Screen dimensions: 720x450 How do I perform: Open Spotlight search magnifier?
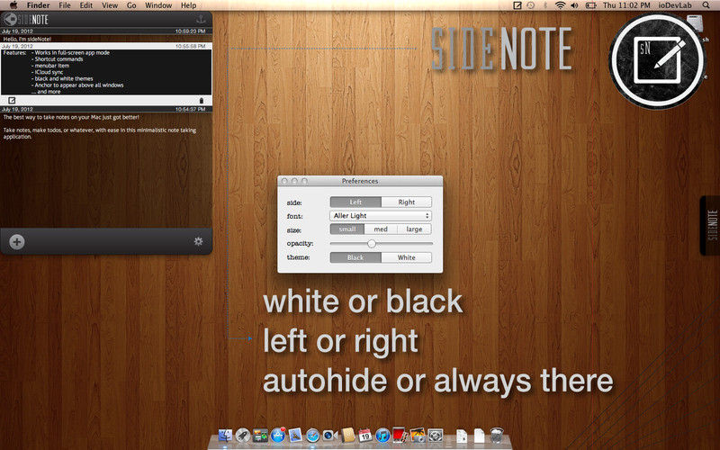pyautogui.click(x=706, y=5)
